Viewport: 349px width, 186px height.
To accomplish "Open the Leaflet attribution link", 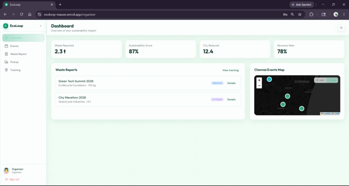I will [326, 114].
